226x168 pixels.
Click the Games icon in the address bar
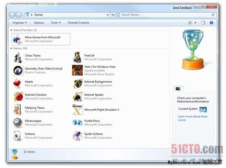click(x=28, y=14)
